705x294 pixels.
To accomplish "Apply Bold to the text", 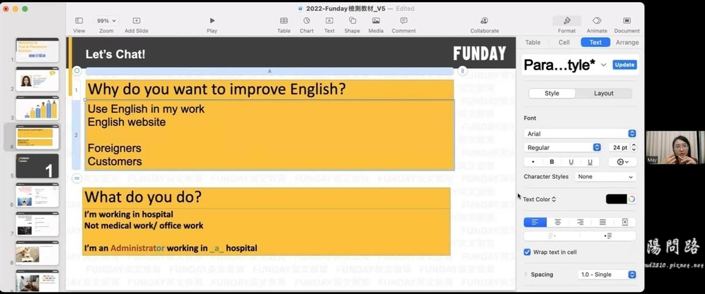I will click(552, 162).
